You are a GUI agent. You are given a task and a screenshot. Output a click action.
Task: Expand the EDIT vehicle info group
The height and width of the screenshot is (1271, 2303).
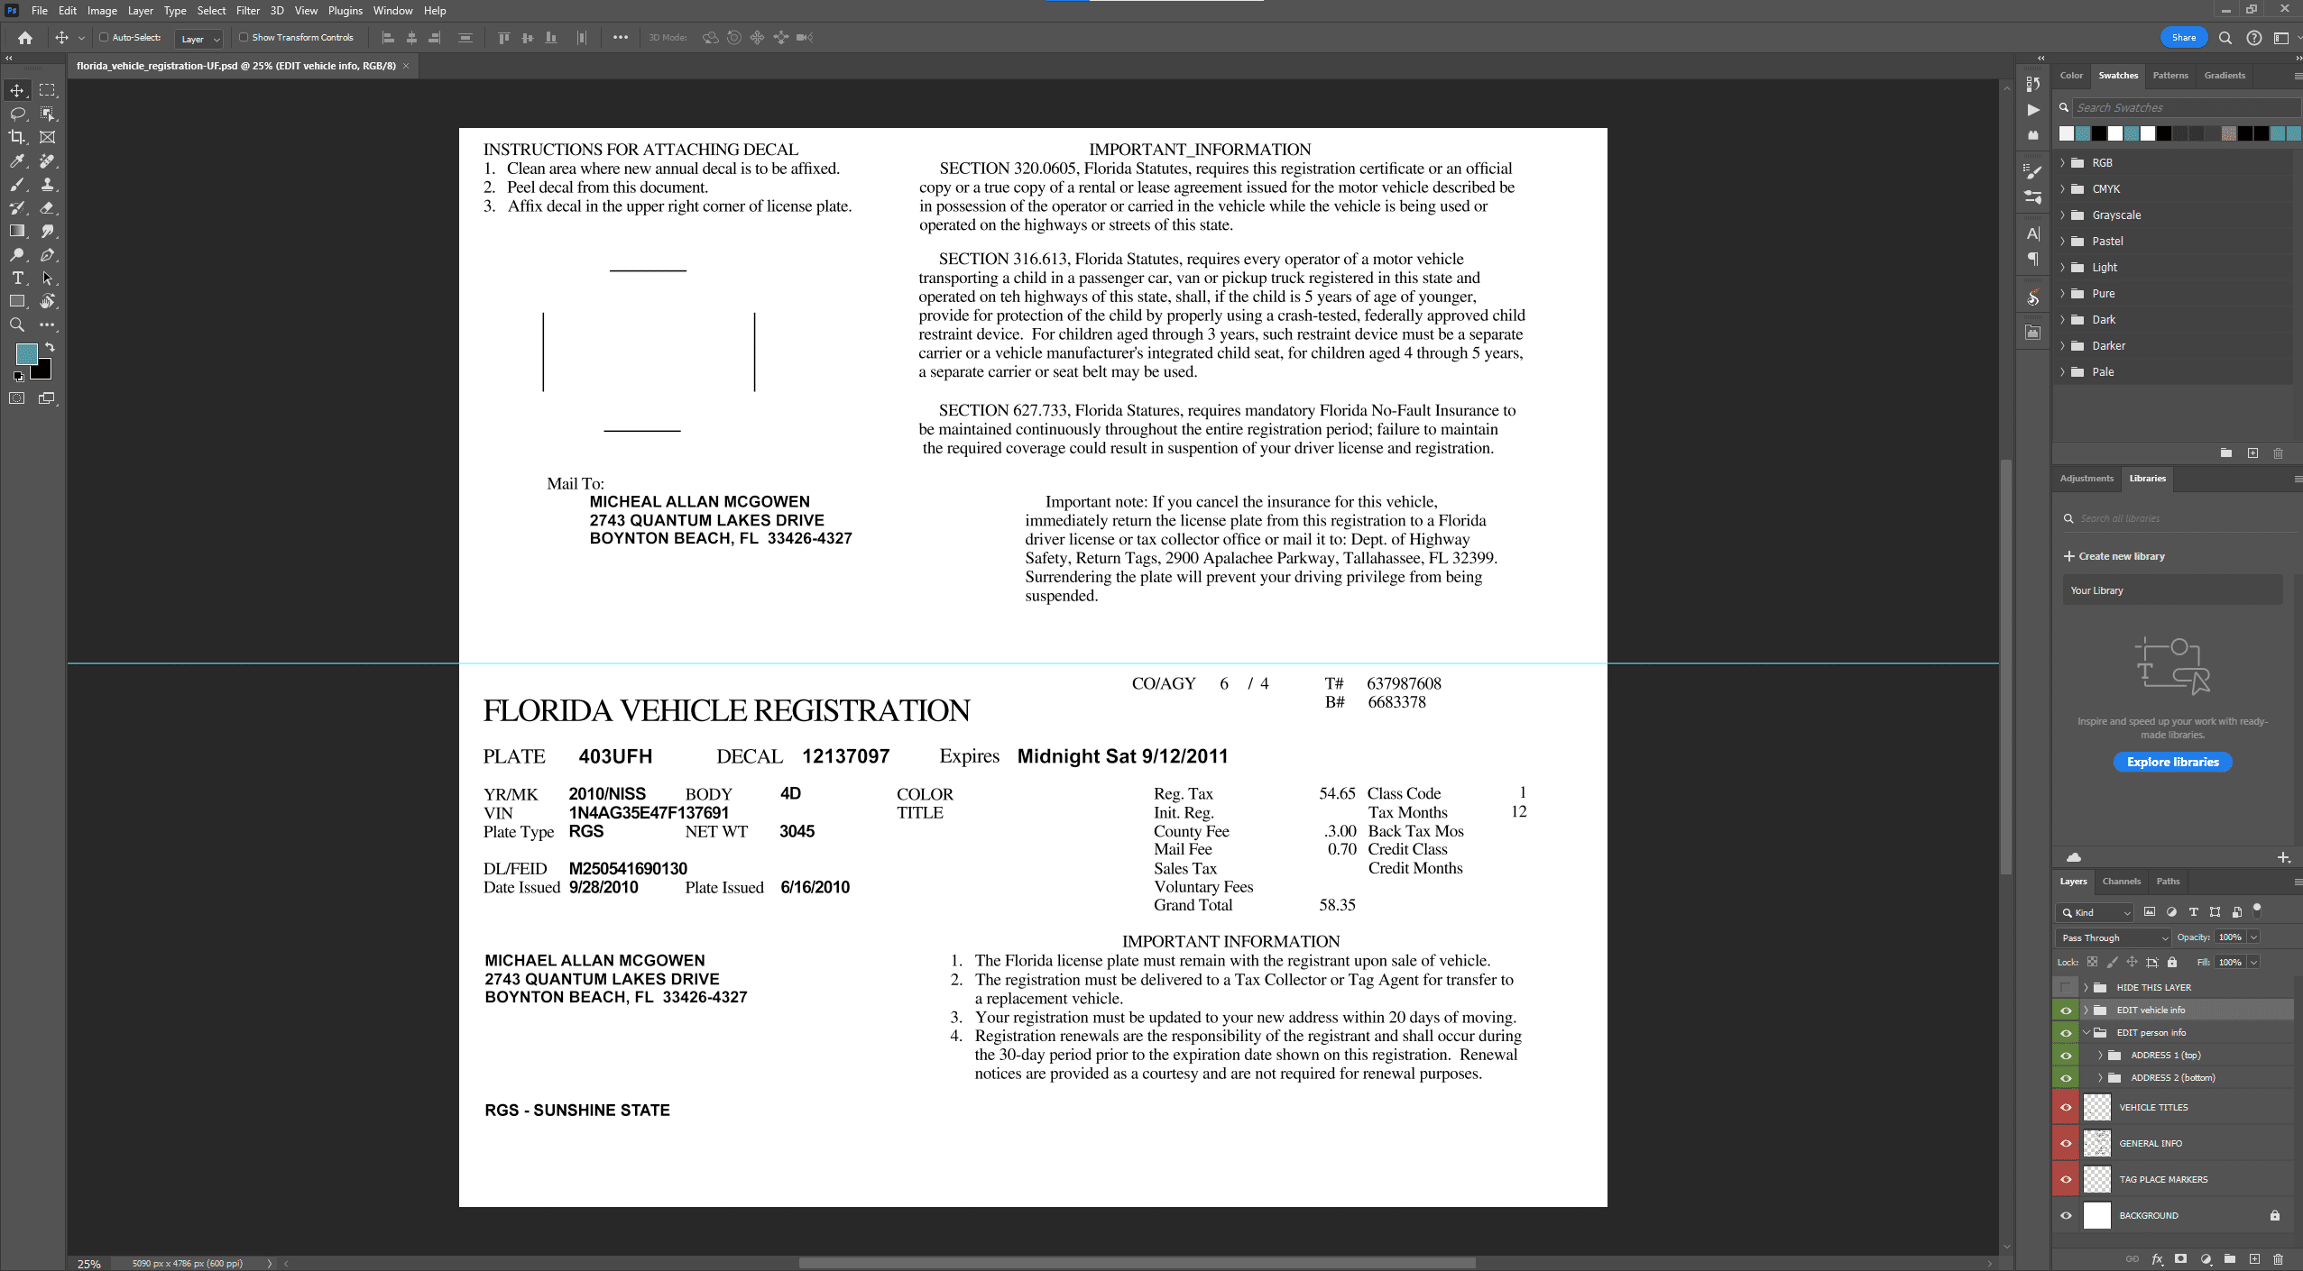point(2086,1010)
